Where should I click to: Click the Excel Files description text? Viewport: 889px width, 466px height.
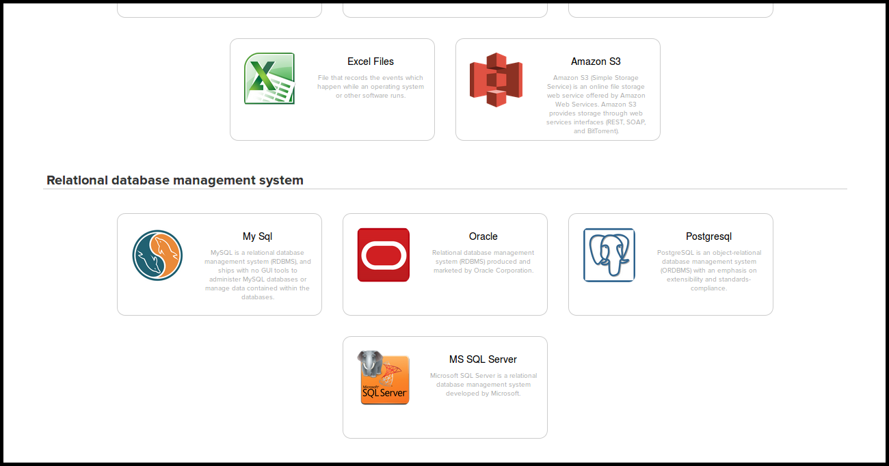click(x=371, y=87)
